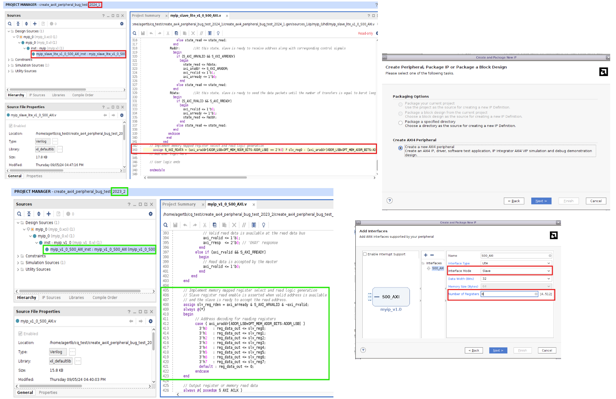Click the Number of Registers input field

tap(507, 294)
